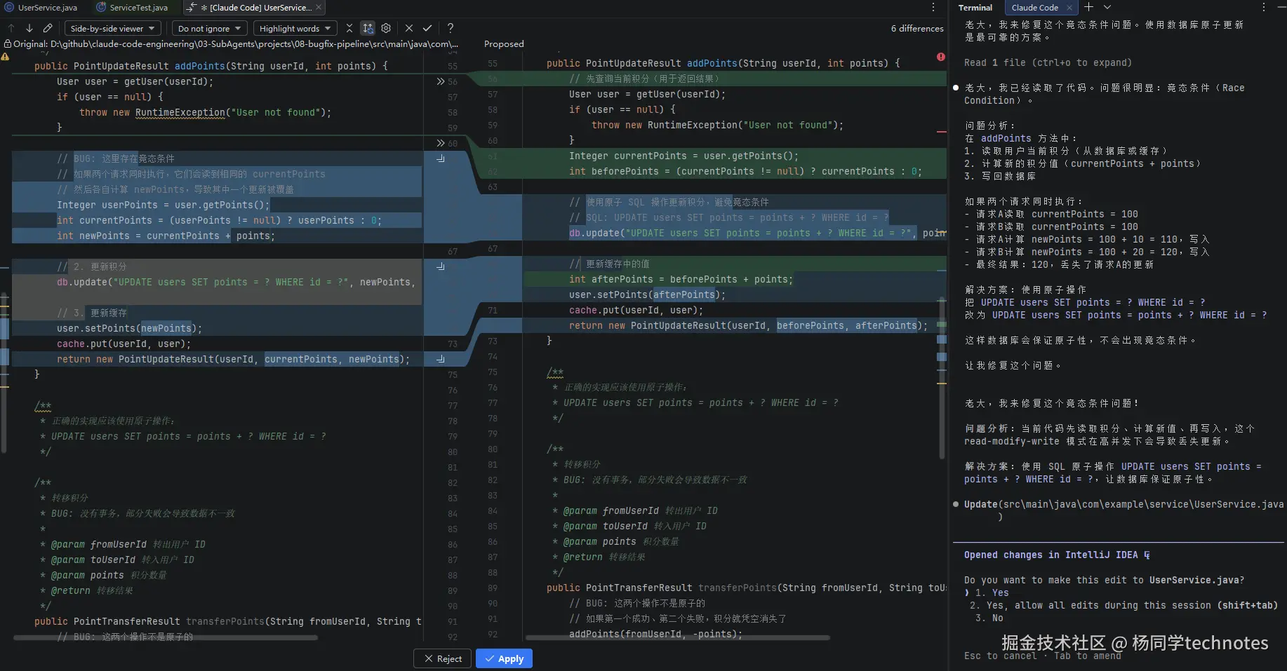Click the reject-all X icon in diff toolbar
The width and height of the screenshot is (1287, 671).
(409, 28)
